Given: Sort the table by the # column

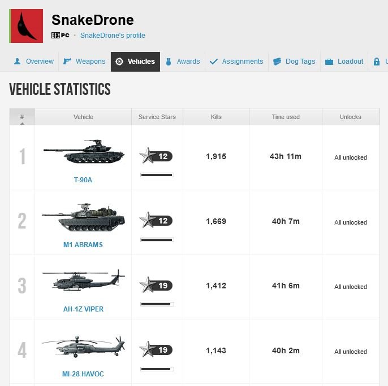Looking at the screenshot, I should [x=22, y=117].
